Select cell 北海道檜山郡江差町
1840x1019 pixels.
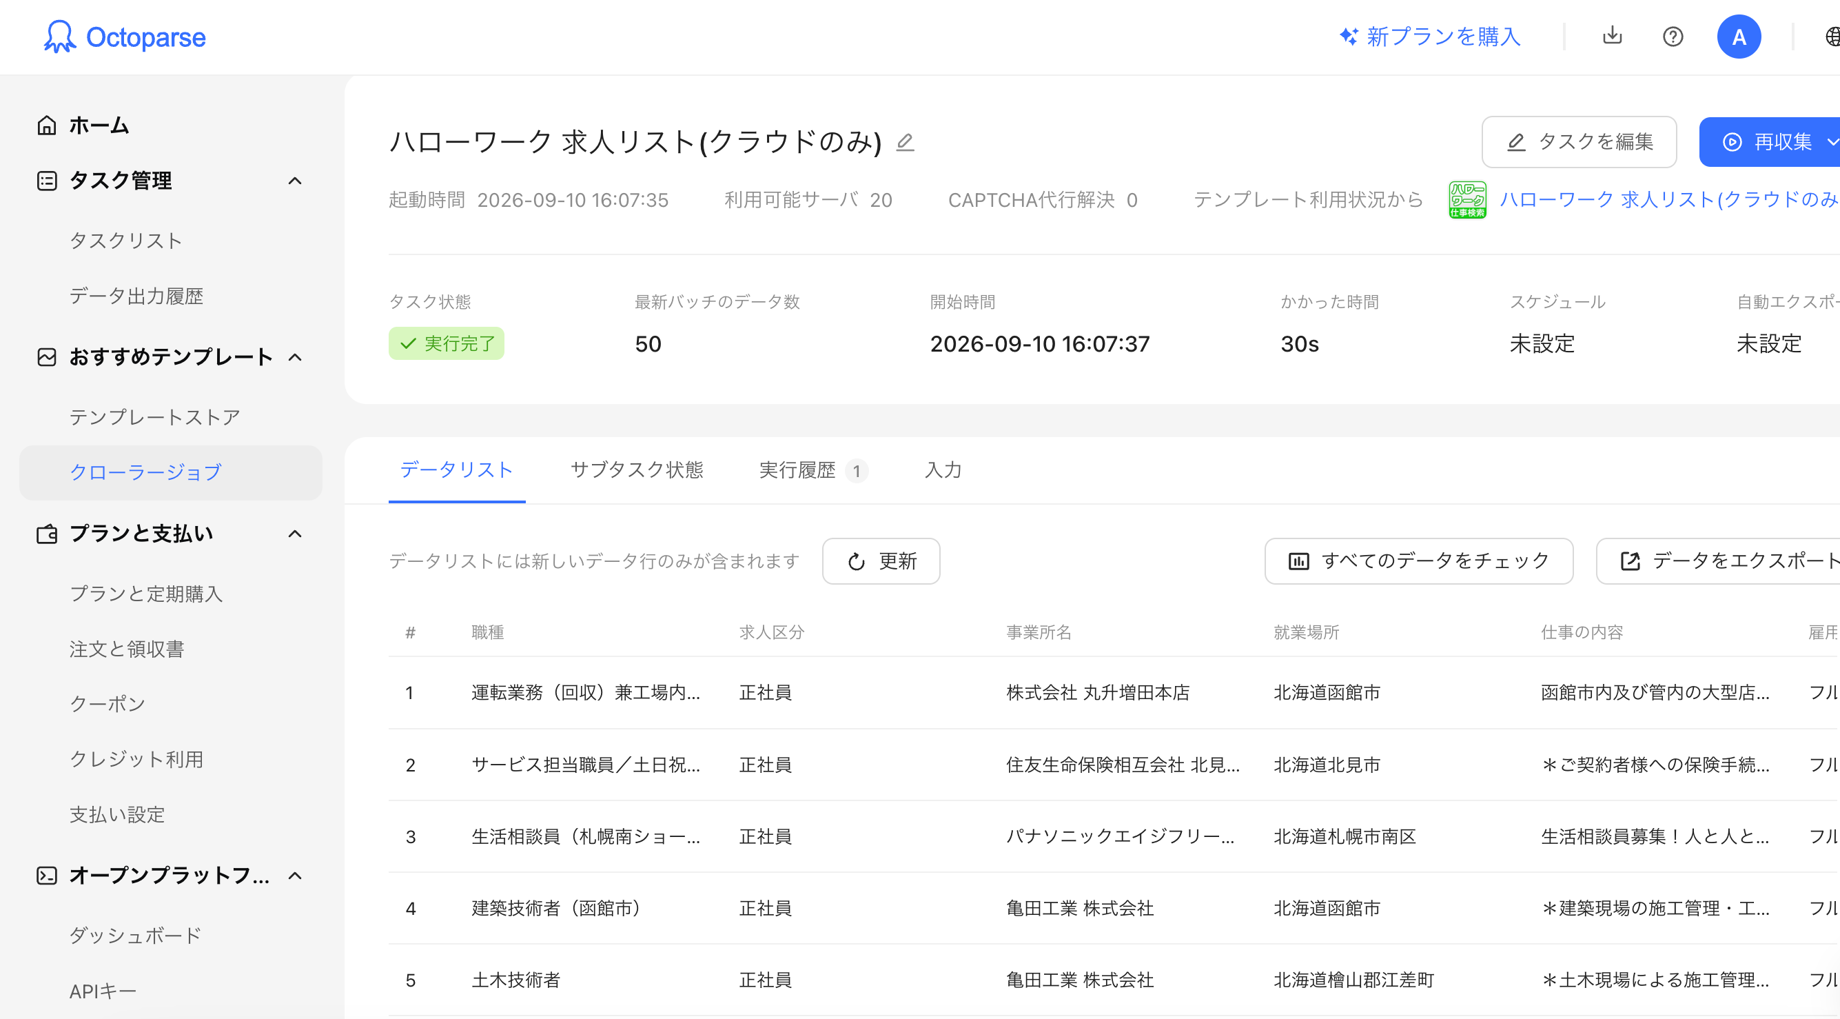point(1353,980)
